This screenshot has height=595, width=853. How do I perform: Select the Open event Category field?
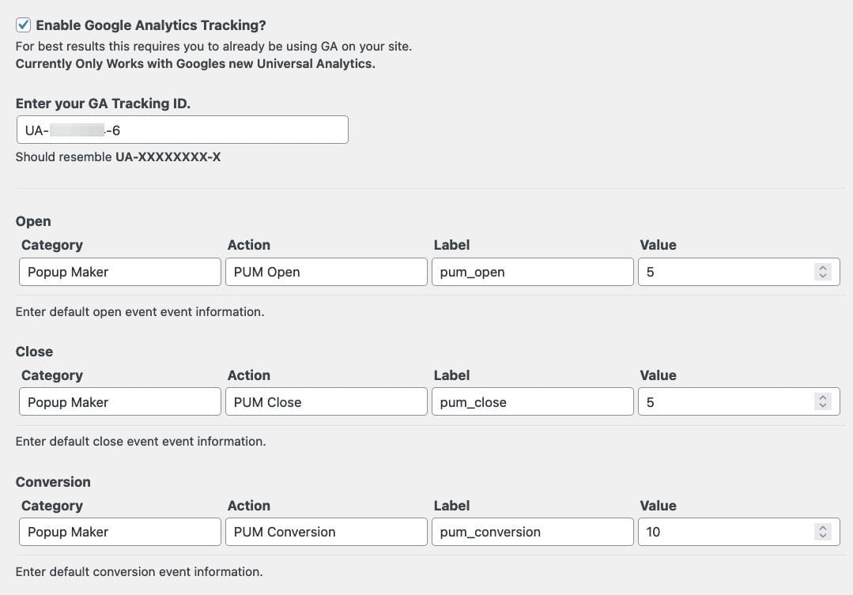[119, 271]
